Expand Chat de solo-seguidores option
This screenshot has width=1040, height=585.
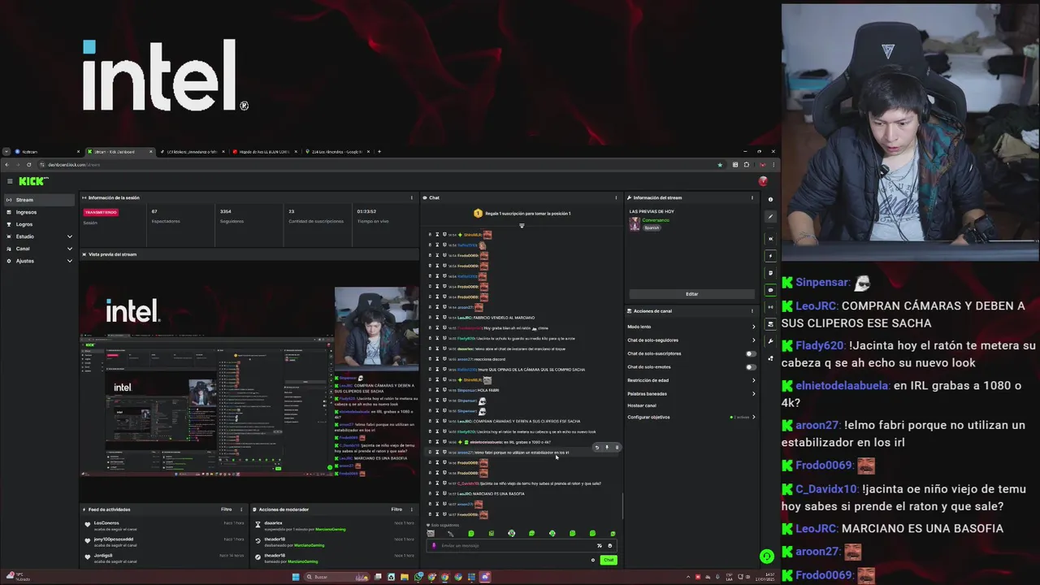691,340
